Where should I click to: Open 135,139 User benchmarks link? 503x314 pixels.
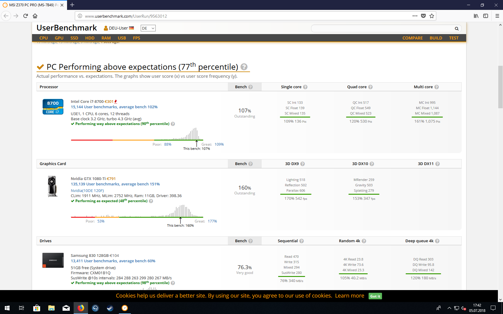115,184
